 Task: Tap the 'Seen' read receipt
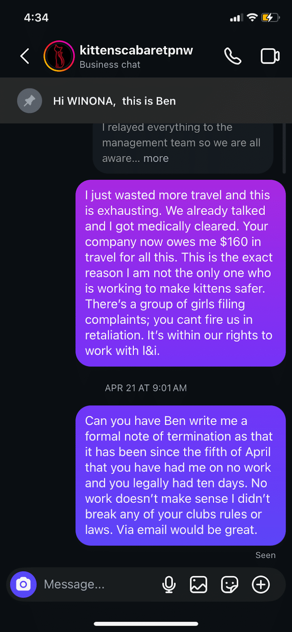coord(265,555)
